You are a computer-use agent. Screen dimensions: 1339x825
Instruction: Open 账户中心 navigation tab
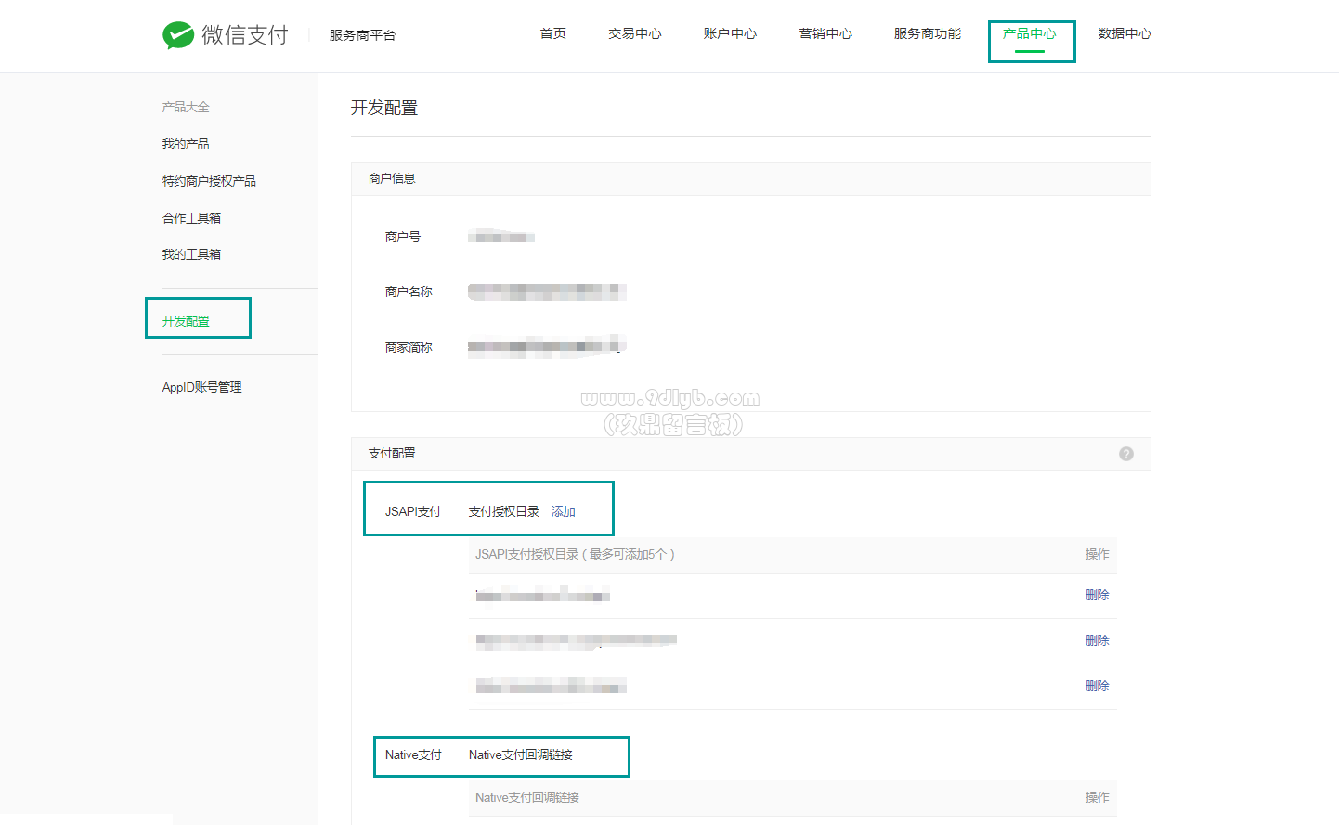tap(730, 33)
